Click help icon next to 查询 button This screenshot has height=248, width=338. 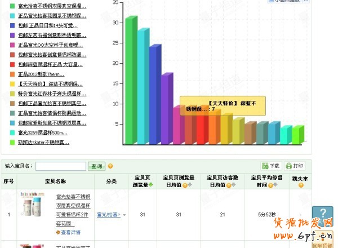click(x=110, y=166)
